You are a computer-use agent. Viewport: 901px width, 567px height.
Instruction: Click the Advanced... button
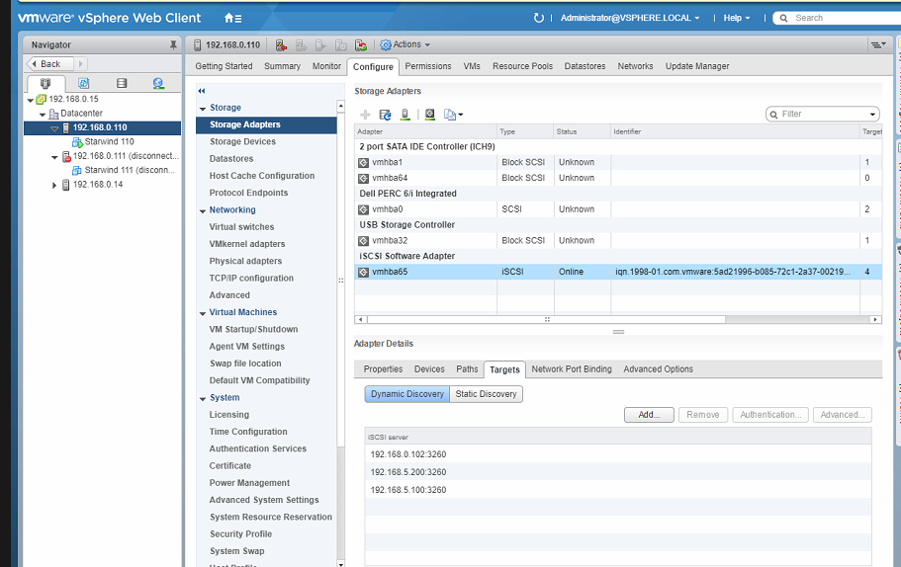(x=842, y=415)
